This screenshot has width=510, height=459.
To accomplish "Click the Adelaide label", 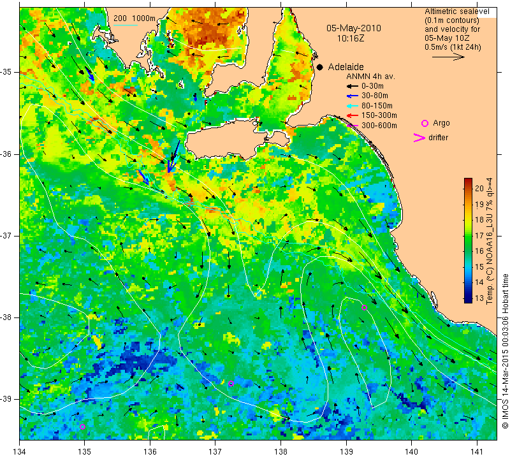I will (346, 67).
